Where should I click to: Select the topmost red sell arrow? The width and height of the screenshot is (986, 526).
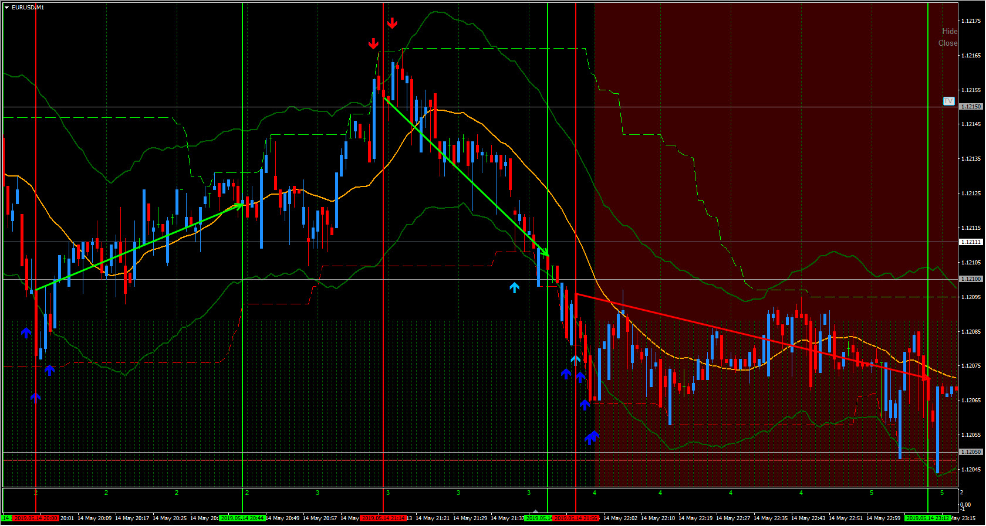[392, 23]
